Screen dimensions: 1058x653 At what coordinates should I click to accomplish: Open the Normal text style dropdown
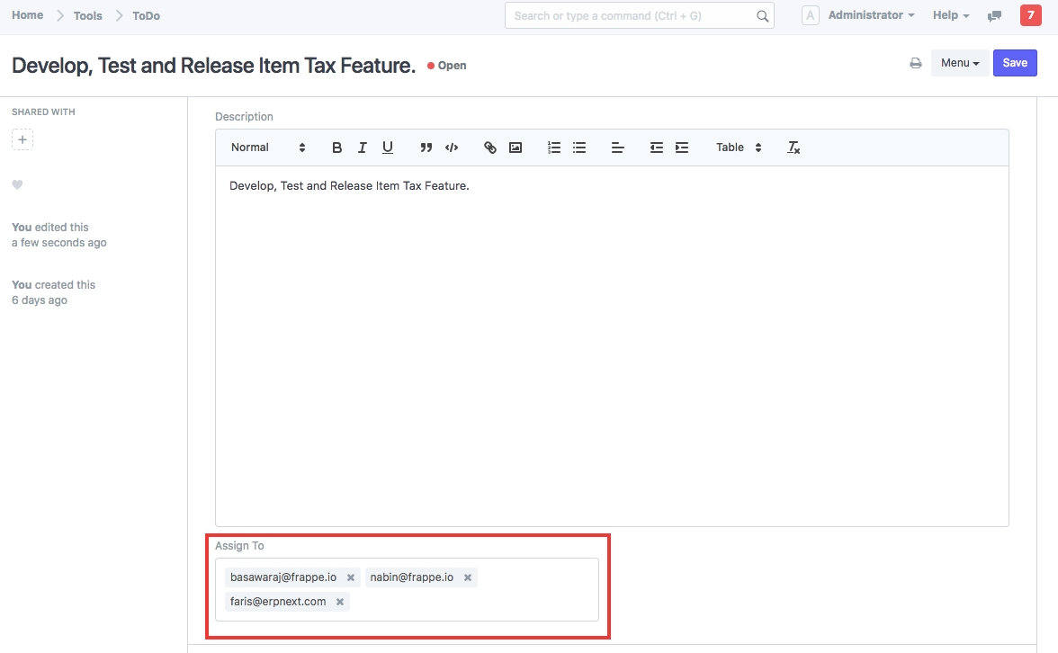pos(267,148)
